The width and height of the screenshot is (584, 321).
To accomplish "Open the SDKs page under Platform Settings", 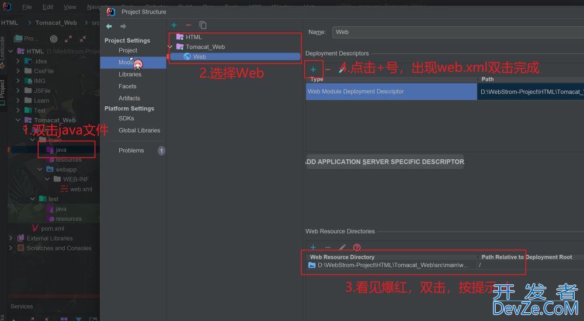I will click(126, 118).
